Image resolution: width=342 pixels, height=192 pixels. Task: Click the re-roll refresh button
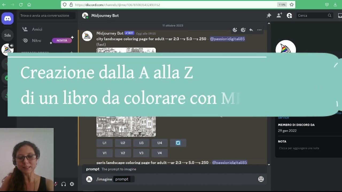point(178,143)
